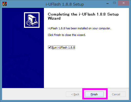Uncheck the Run i-UFlash 1.8.8 checkbox
Image resolution: width=131 pixels, height=102 pixels.
[x=50, y=47]
